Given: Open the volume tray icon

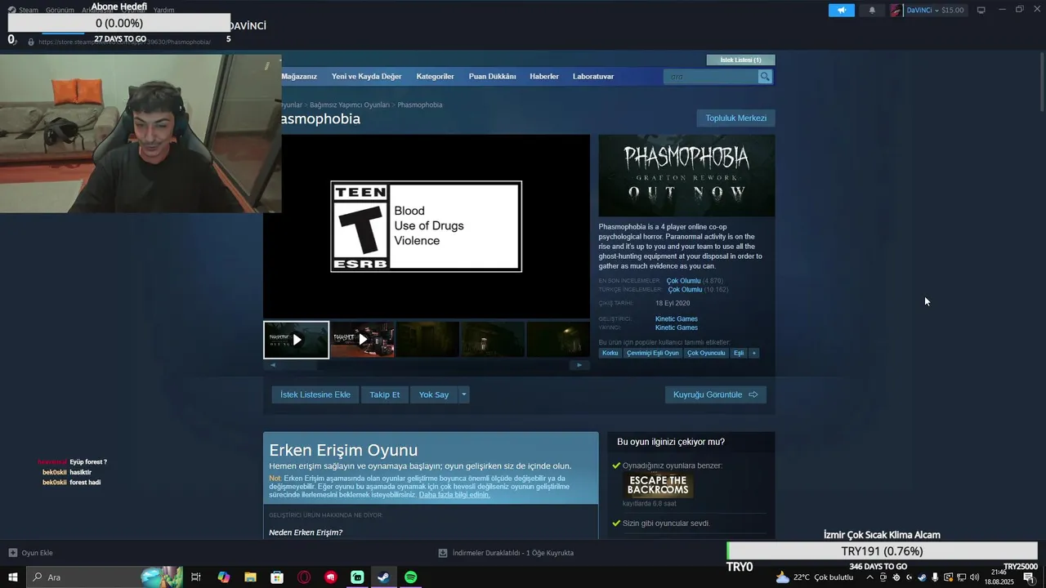Looking at the screenshot, I should click(974, 577).
